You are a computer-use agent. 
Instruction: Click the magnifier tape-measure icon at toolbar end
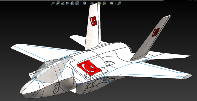pyautogui.click(x=119, y=3)
